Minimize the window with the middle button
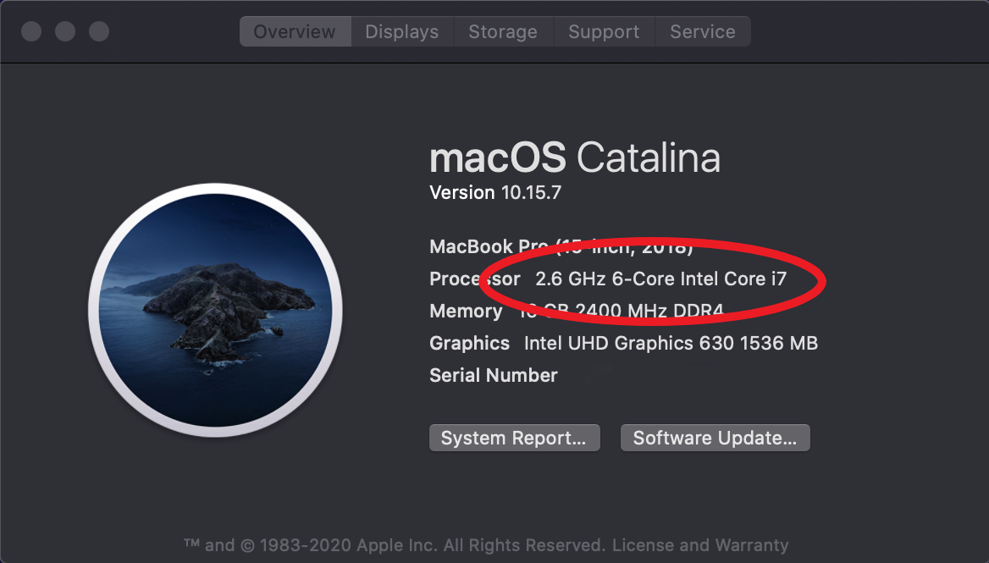This screenshot has width=989, height=563. pos(65,31)
